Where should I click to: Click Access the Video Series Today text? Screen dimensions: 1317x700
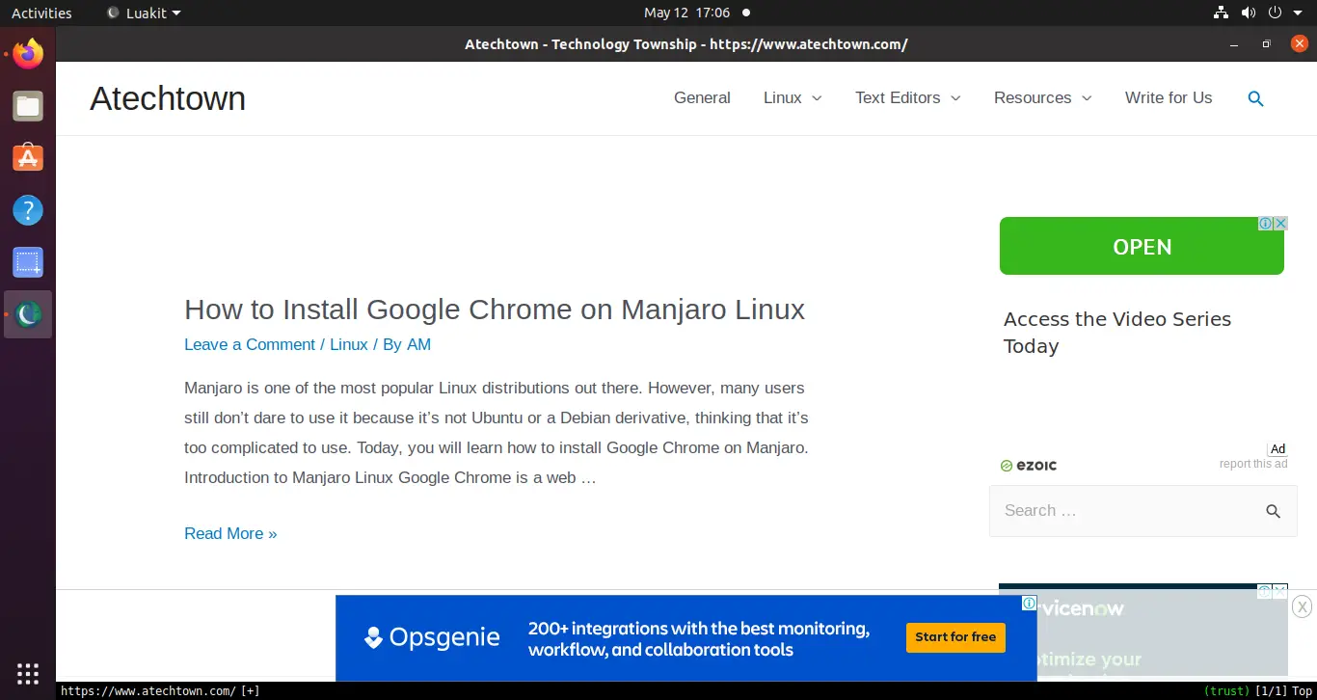[1117, 333]
